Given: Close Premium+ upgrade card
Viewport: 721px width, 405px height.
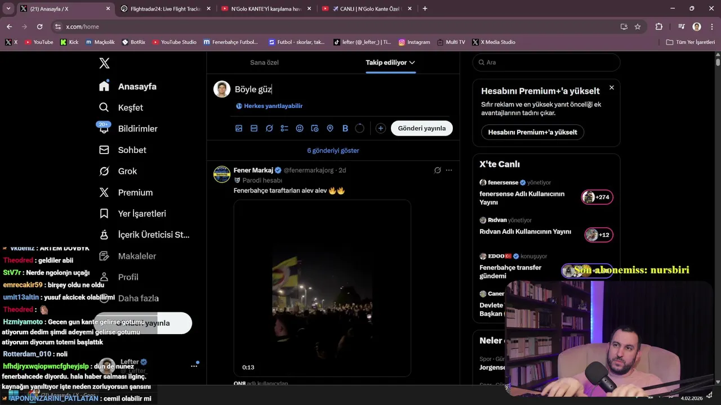Looking at the screenshot, I should [612, 88].
